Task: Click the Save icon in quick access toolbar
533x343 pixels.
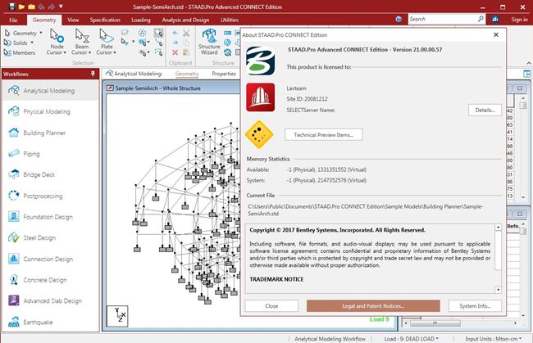Action: (12, 7)
